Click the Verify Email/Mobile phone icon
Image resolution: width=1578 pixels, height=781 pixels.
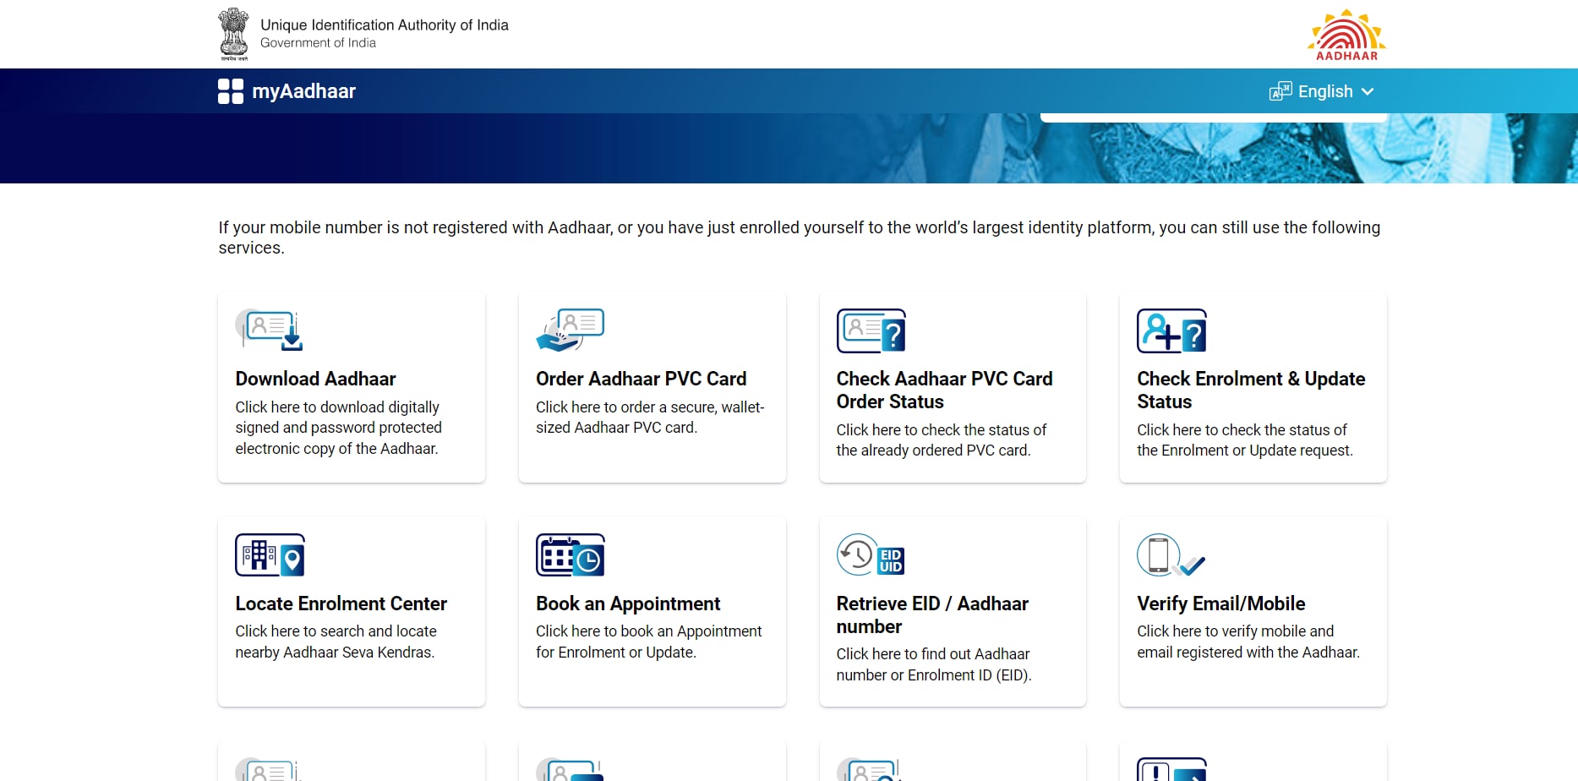pos(1171,555)
